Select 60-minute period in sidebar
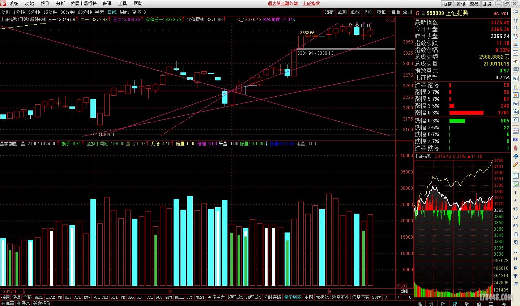Viewport: 520px width, 306px height. [516, 226]
